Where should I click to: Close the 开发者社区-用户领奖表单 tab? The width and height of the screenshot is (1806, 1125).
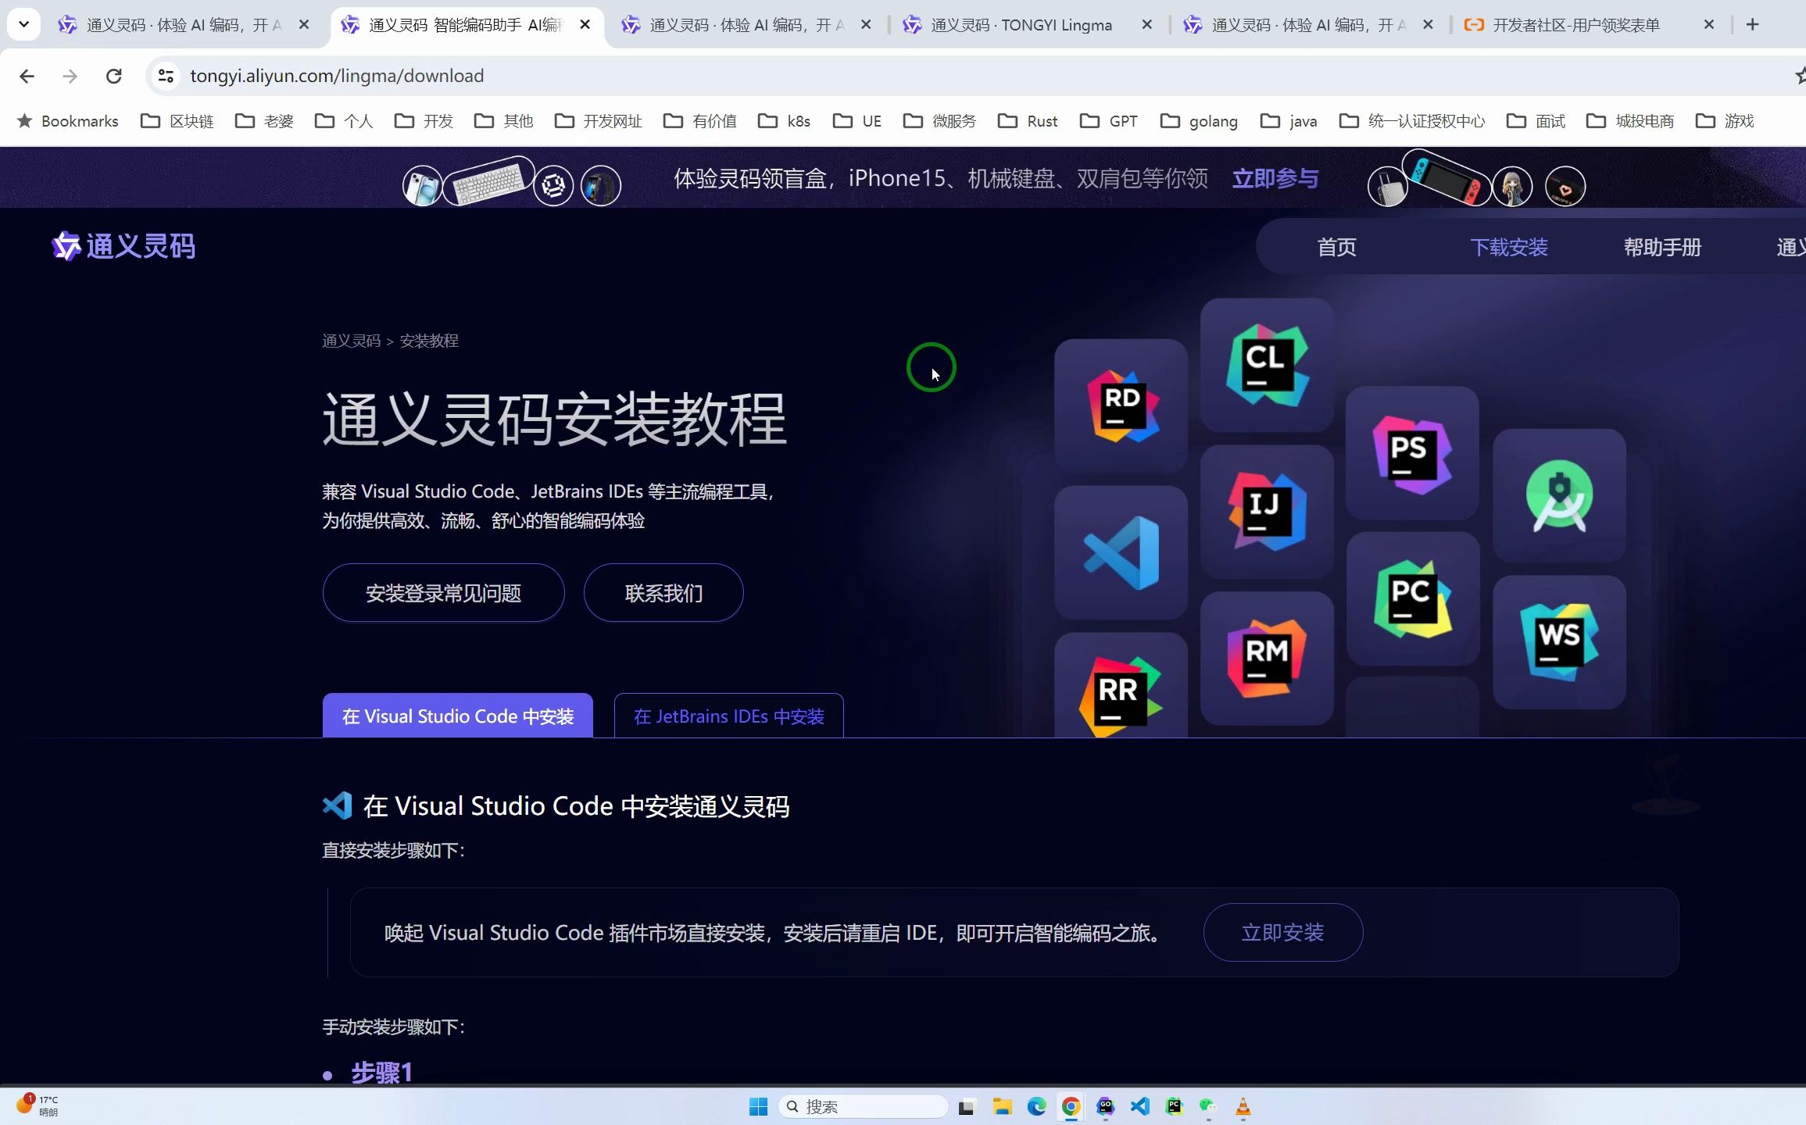pos(1709,25)
